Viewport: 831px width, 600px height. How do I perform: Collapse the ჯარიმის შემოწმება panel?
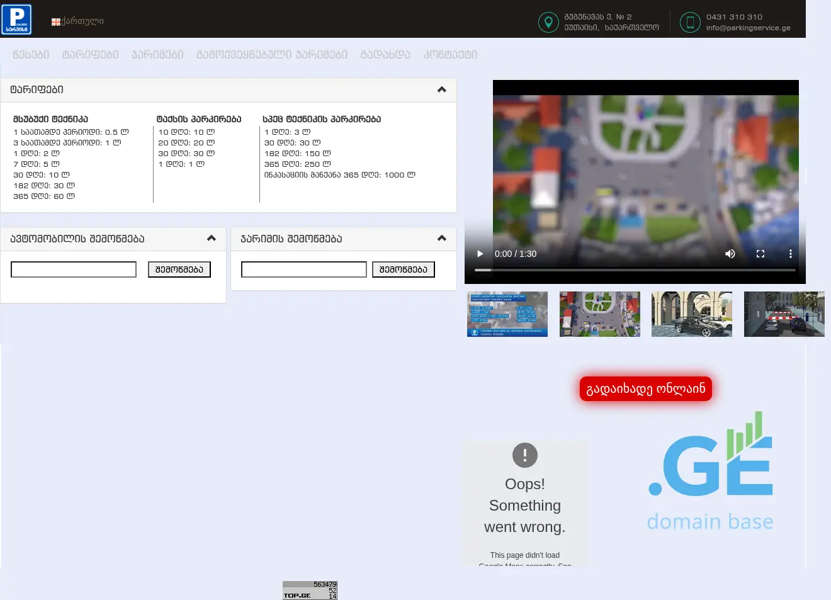441,238
